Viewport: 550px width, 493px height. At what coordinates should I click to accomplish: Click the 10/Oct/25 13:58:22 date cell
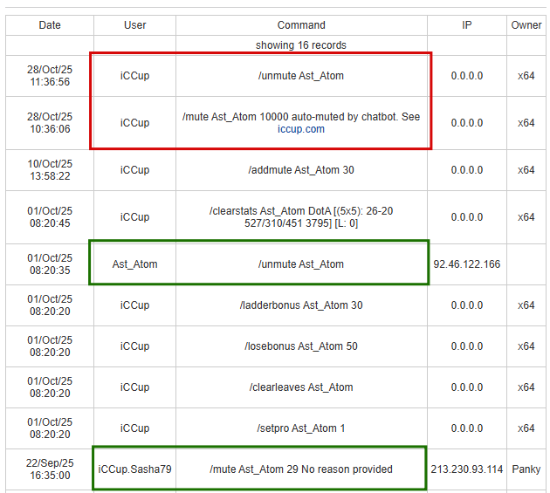pos(50,170)
